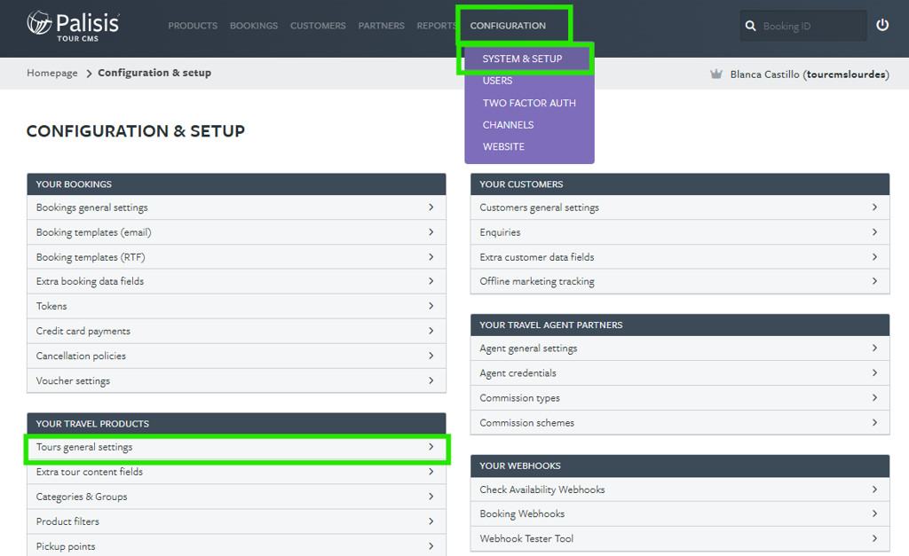Open the Products menu

[193, 26]
